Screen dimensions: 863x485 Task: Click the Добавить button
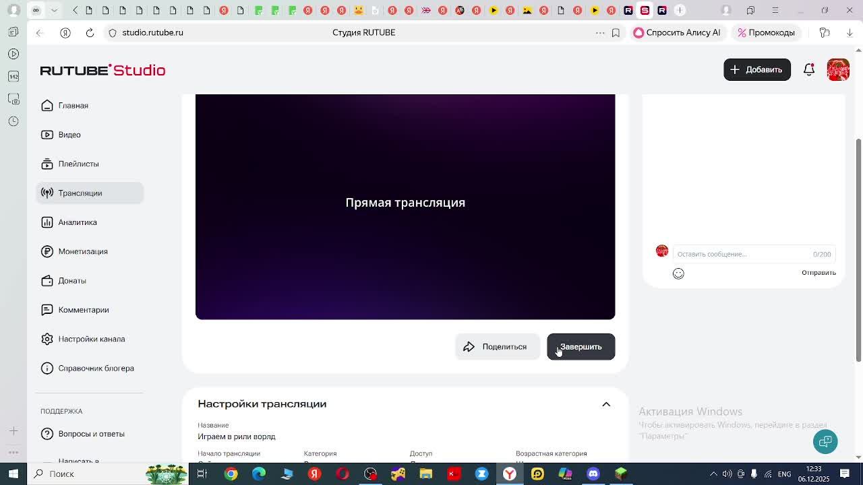click(x=757, y=69)
